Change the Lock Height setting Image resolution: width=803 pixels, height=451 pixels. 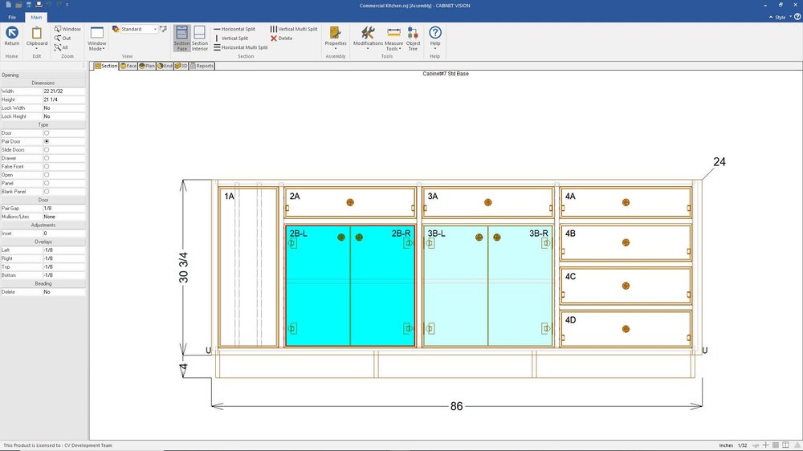point(63,116)
